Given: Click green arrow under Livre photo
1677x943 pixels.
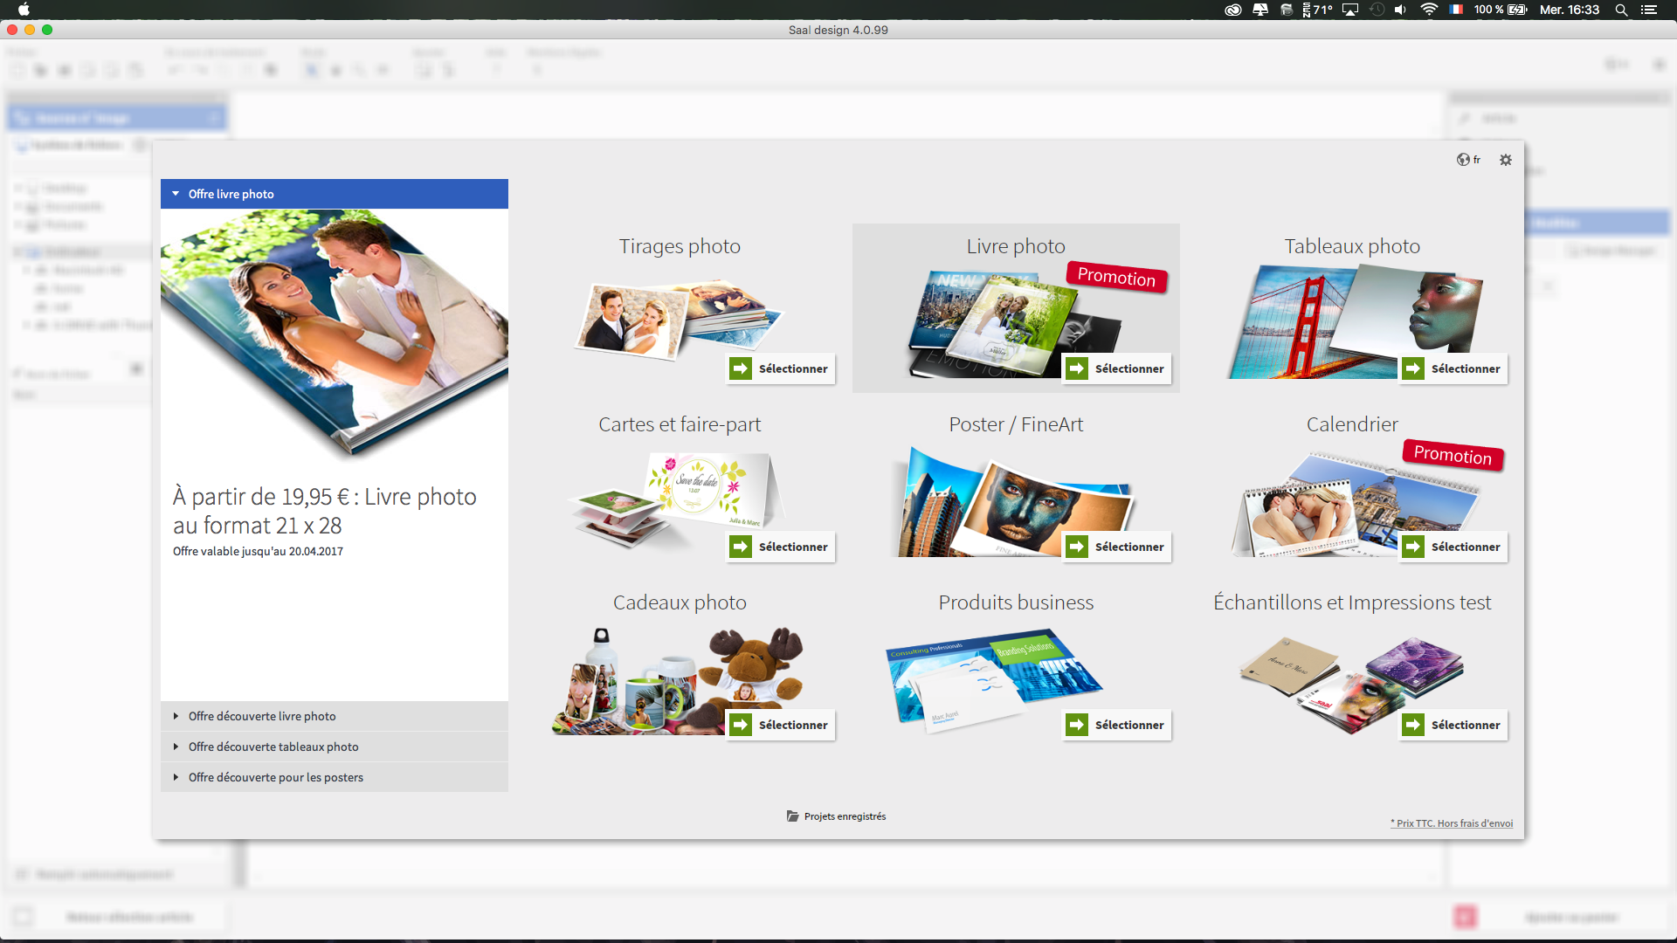Looking at the screenshot, I should (1077, 368).
